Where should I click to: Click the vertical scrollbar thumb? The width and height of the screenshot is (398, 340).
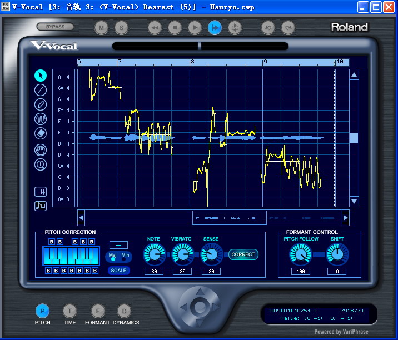[354, 138]
